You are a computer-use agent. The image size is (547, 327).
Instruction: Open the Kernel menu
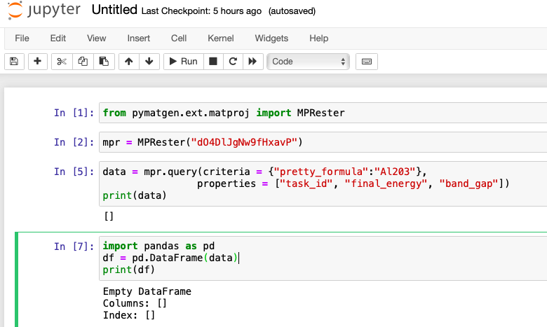point(221,39)
